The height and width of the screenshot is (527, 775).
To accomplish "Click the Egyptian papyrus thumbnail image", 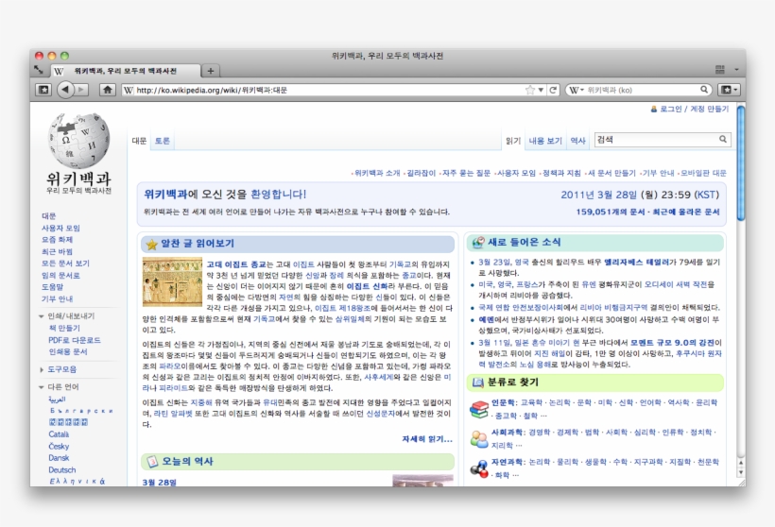I will [173, 281].
